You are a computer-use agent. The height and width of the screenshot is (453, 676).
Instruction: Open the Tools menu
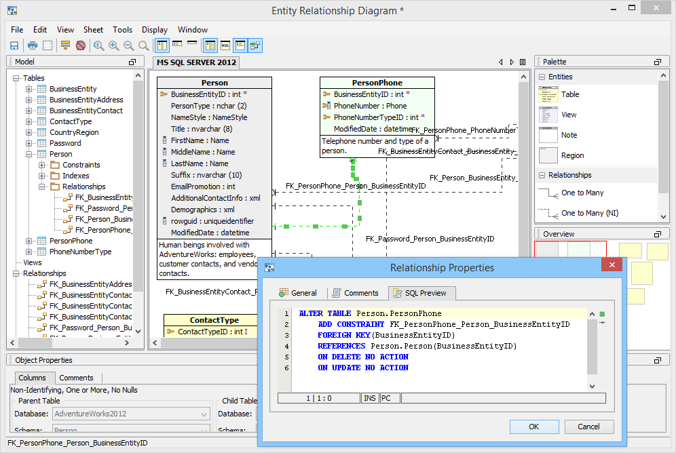[x=122, y=30]
